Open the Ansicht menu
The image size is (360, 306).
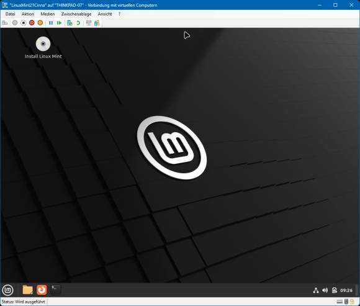pos(105,14)
